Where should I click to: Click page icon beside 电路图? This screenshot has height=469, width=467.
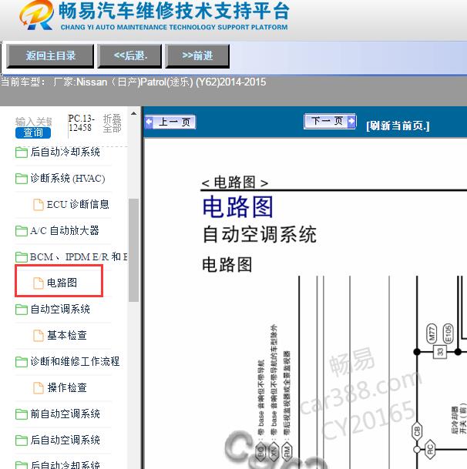pyautogui.click(x=38, y=283)
